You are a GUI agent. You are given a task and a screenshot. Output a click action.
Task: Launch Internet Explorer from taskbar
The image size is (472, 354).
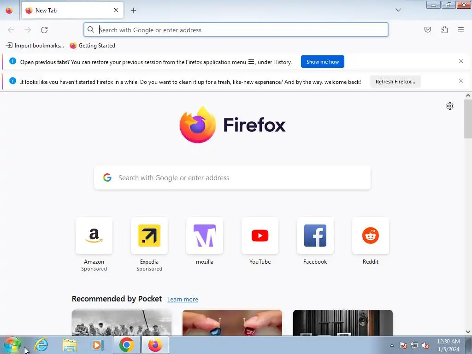41,345
